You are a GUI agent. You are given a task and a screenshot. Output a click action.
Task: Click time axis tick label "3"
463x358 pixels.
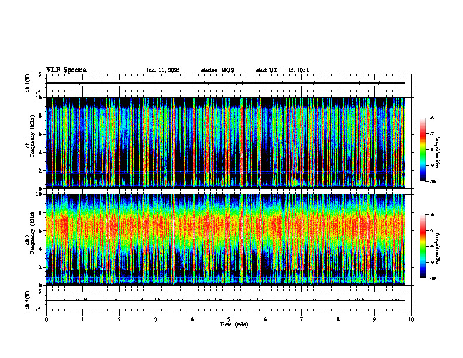[x=156, y=319]
